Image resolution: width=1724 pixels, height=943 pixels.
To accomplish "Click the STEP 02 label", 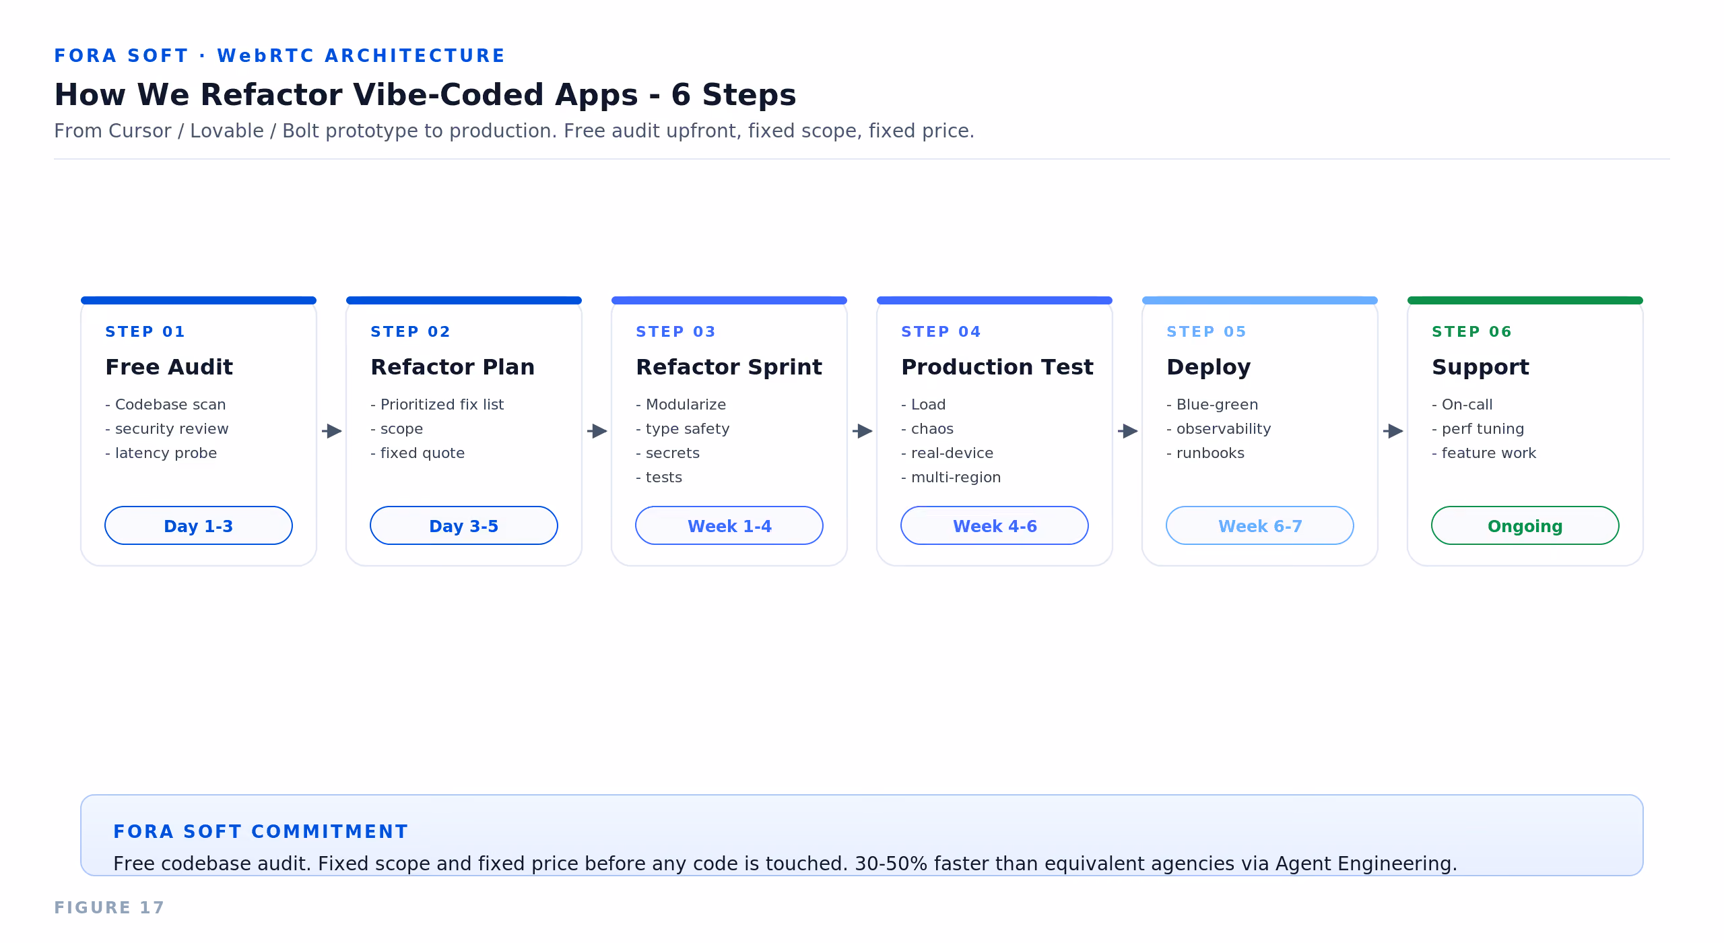I will (410, 331).
